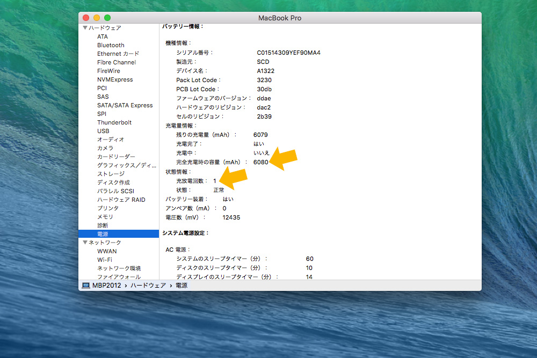Select プリンタ in the sidebar
This screenshot has width=537, height=358.
point(108,208)
